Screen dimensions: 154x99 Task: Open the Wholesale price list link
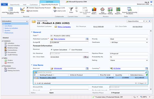(58, 68)
